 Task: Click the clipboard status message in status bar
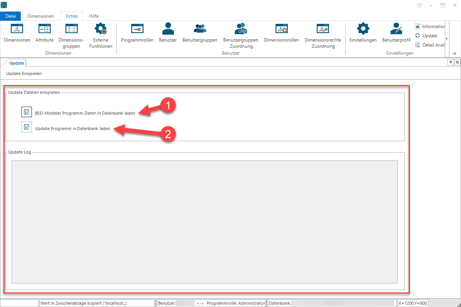(97, 303)
